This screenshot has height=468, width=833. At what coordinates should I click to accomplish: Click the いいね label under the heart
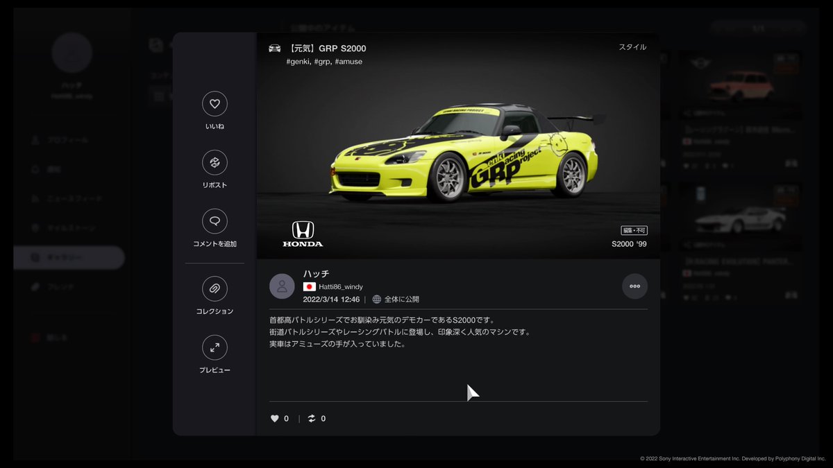click(214, 126)
